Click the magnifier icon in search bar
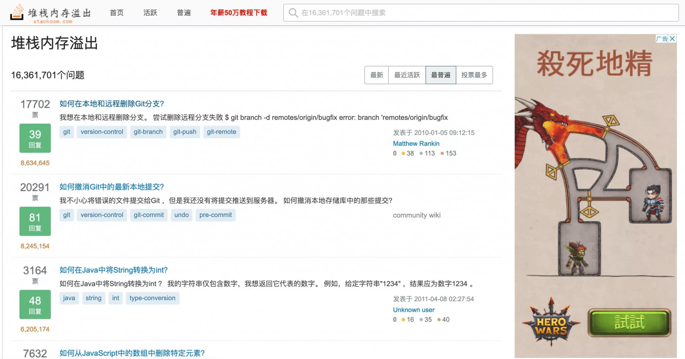 pyautogui.click(x=293, y=13)
